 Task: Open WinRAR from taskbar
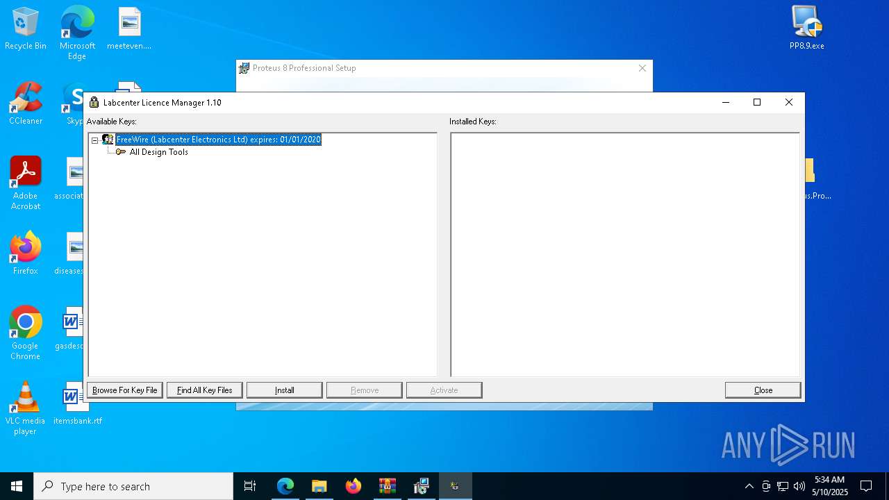point(388,486)
